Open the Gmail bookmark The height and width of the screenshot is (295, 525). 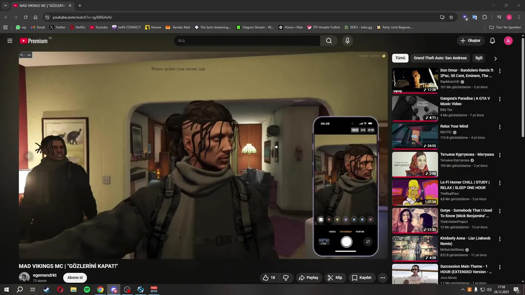point(38,27)
